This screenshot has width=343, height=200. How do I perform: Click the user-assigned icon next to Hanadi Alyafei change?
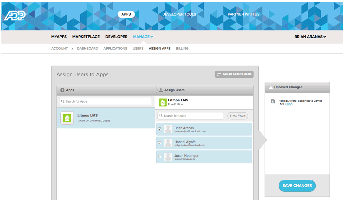click(273, 101)
